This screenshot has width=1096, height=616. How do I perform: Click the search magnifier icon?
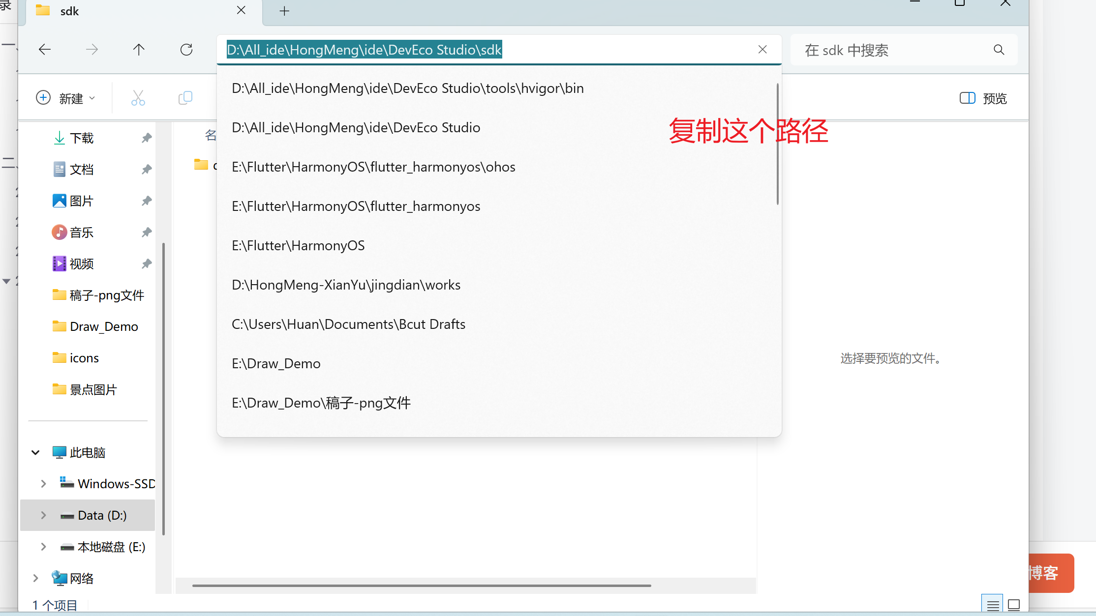click(x=999, y=50)
